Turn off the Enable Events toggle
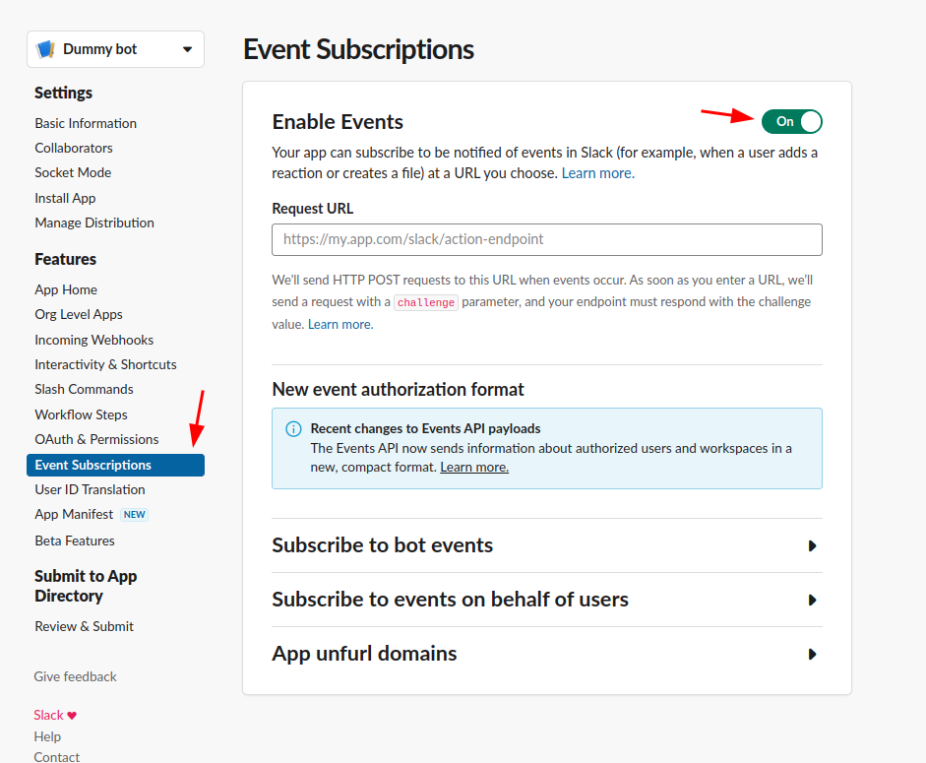Viewport: 926px width, 763px height. (791, 122)
